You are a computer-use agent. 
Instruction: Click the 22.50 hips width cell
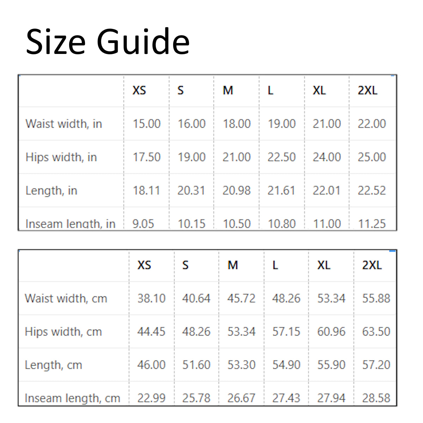click(281, 157)
